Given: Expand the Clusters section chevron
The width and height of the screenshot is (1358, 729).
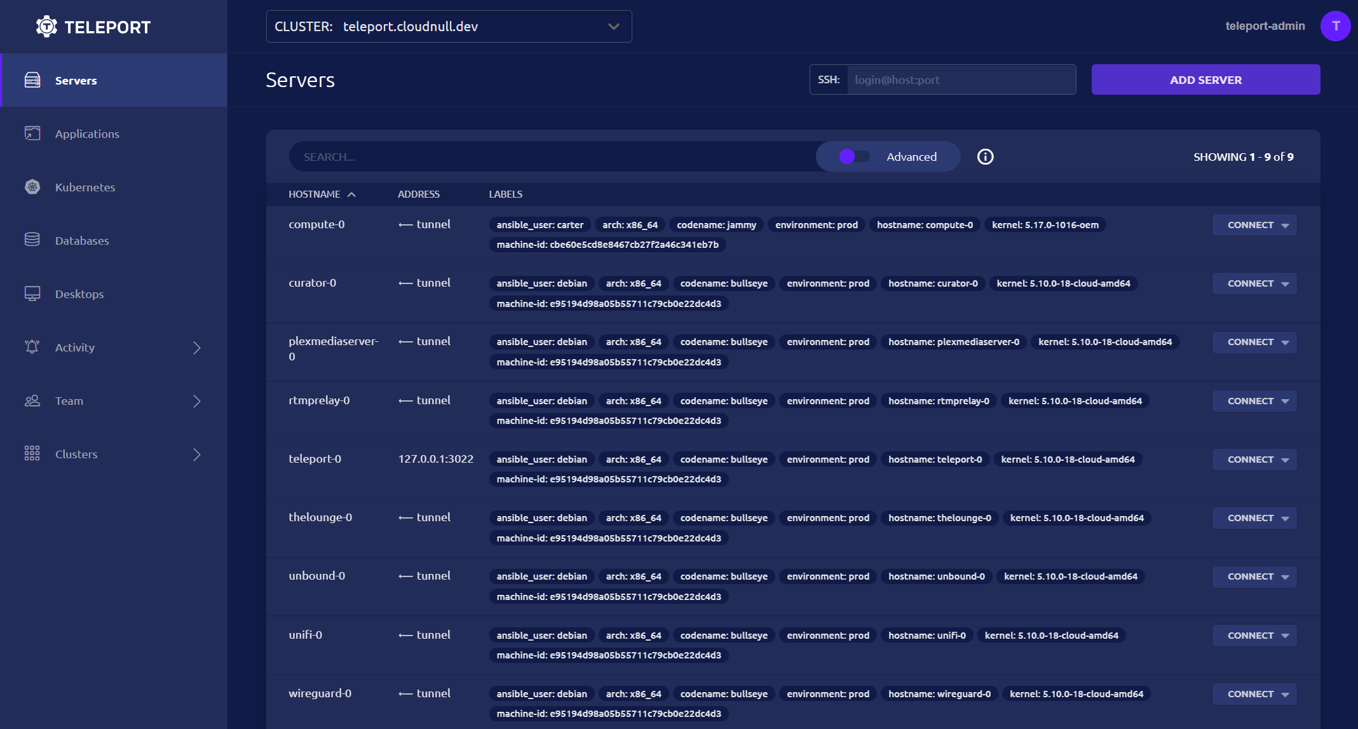Looking at the screenshot, I should 196,454.
